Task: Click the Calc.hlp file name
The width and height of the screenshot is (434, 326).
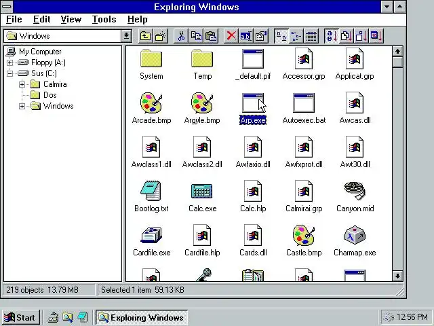Action: pos(253,209)
